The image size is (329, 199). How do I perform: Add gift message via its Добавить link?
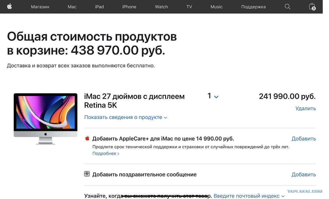point(304,175)
